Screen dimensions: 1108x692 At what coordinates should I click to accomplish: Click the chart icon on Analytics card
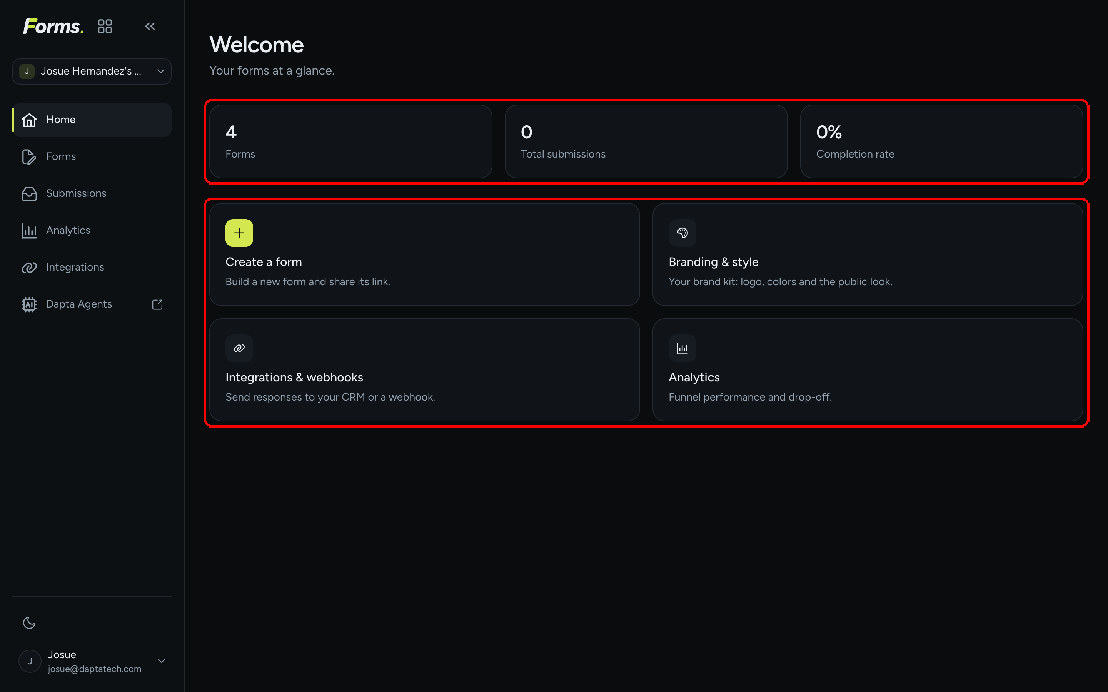coord(682,348)
